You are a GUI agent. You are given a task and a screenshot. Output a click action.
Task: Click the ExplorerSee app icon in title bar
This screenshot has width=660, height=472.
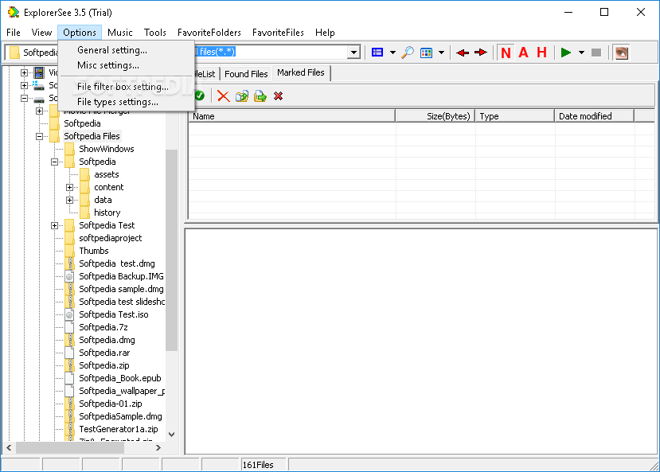14,12
